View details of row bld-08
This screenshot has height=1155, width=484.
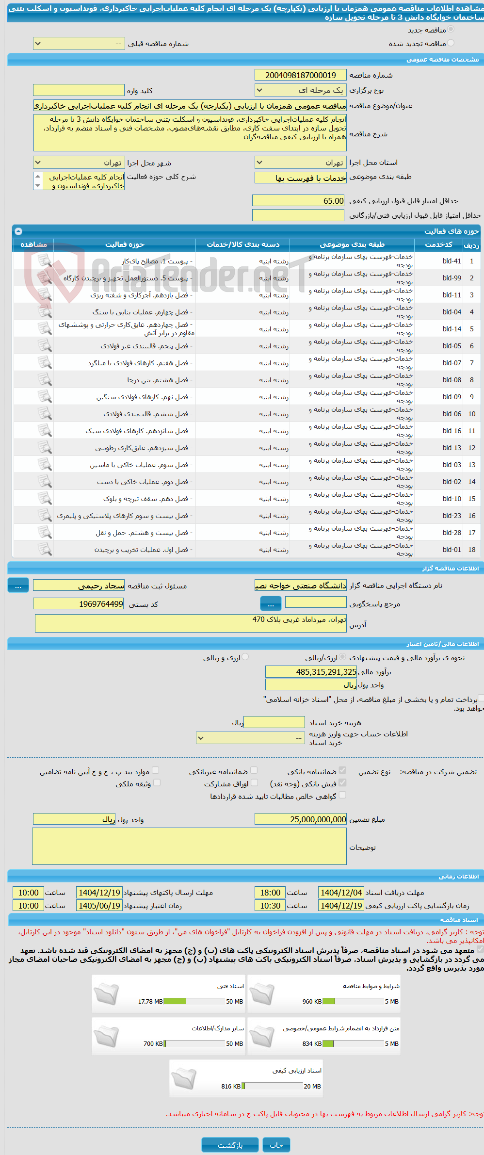(45, 380)
